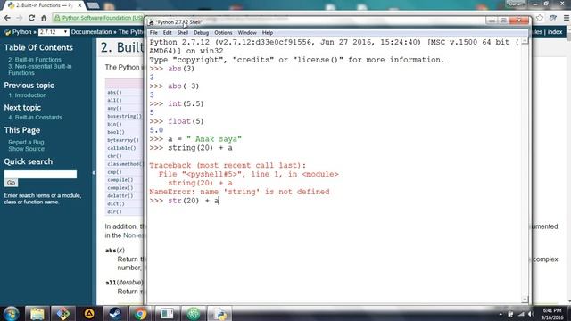
Task: Click the Show Source link
Action: coord(26,149)
